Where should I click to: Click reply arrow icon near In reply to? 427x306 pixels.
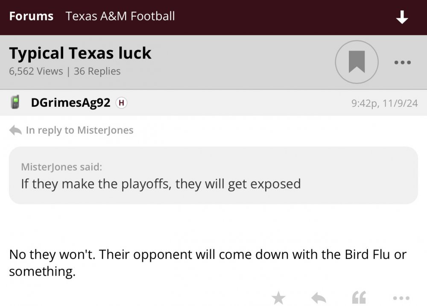[x=15, y=130]
